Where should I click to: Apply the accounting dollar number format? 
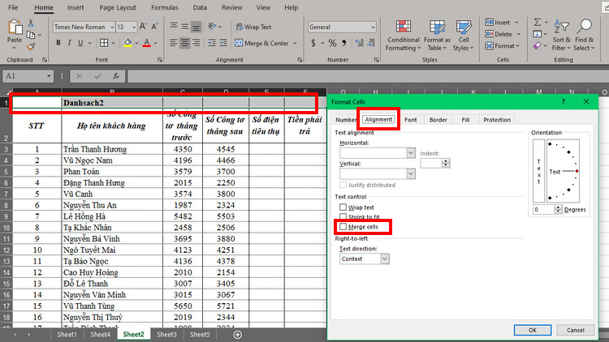[x=313, y=43]
